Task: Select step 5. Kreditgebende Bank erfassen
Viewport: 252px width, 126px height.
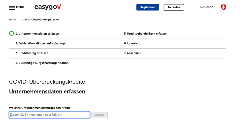Action: pyautogui.click(x=146, y=34)
